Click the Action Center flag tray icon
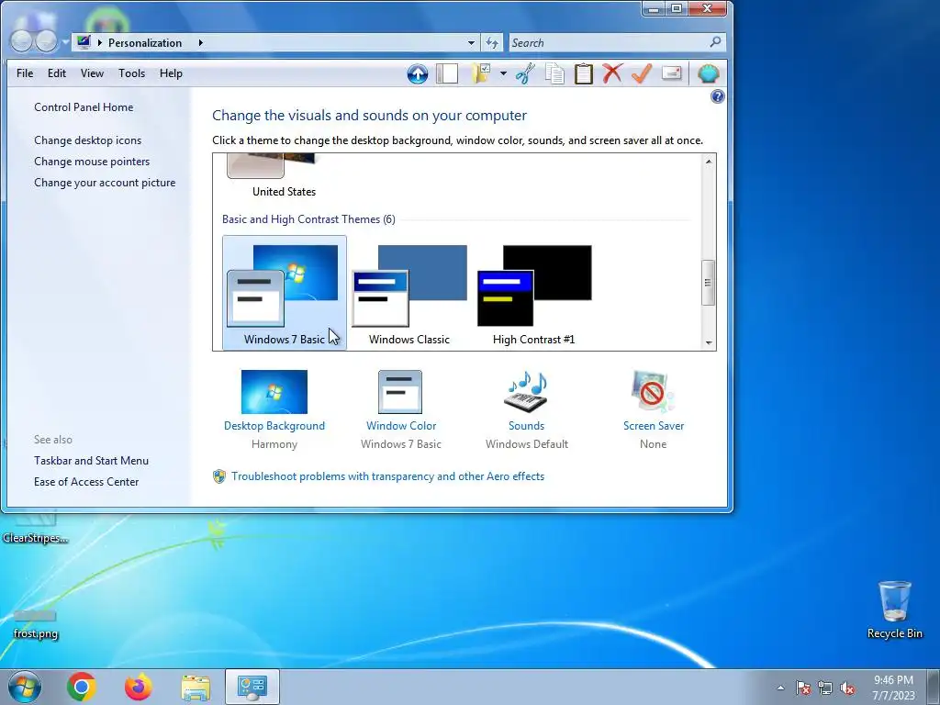 click(x=803, y=688)
